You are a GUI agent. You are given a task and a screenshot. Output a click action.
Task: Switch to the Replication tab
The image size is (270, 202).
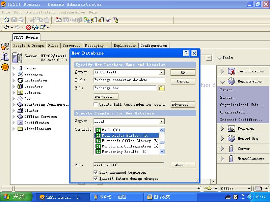point(125,45)
